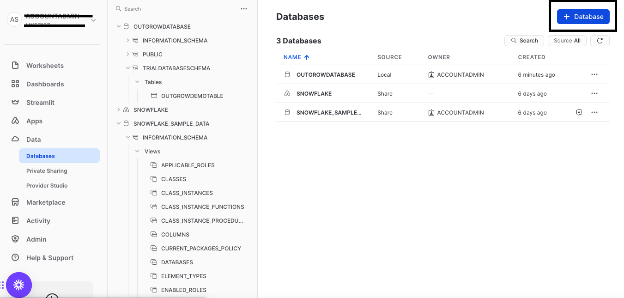Open the account role dropdown chevron
The width and height of the screenshot is (624, 298).
click(93, 20)
